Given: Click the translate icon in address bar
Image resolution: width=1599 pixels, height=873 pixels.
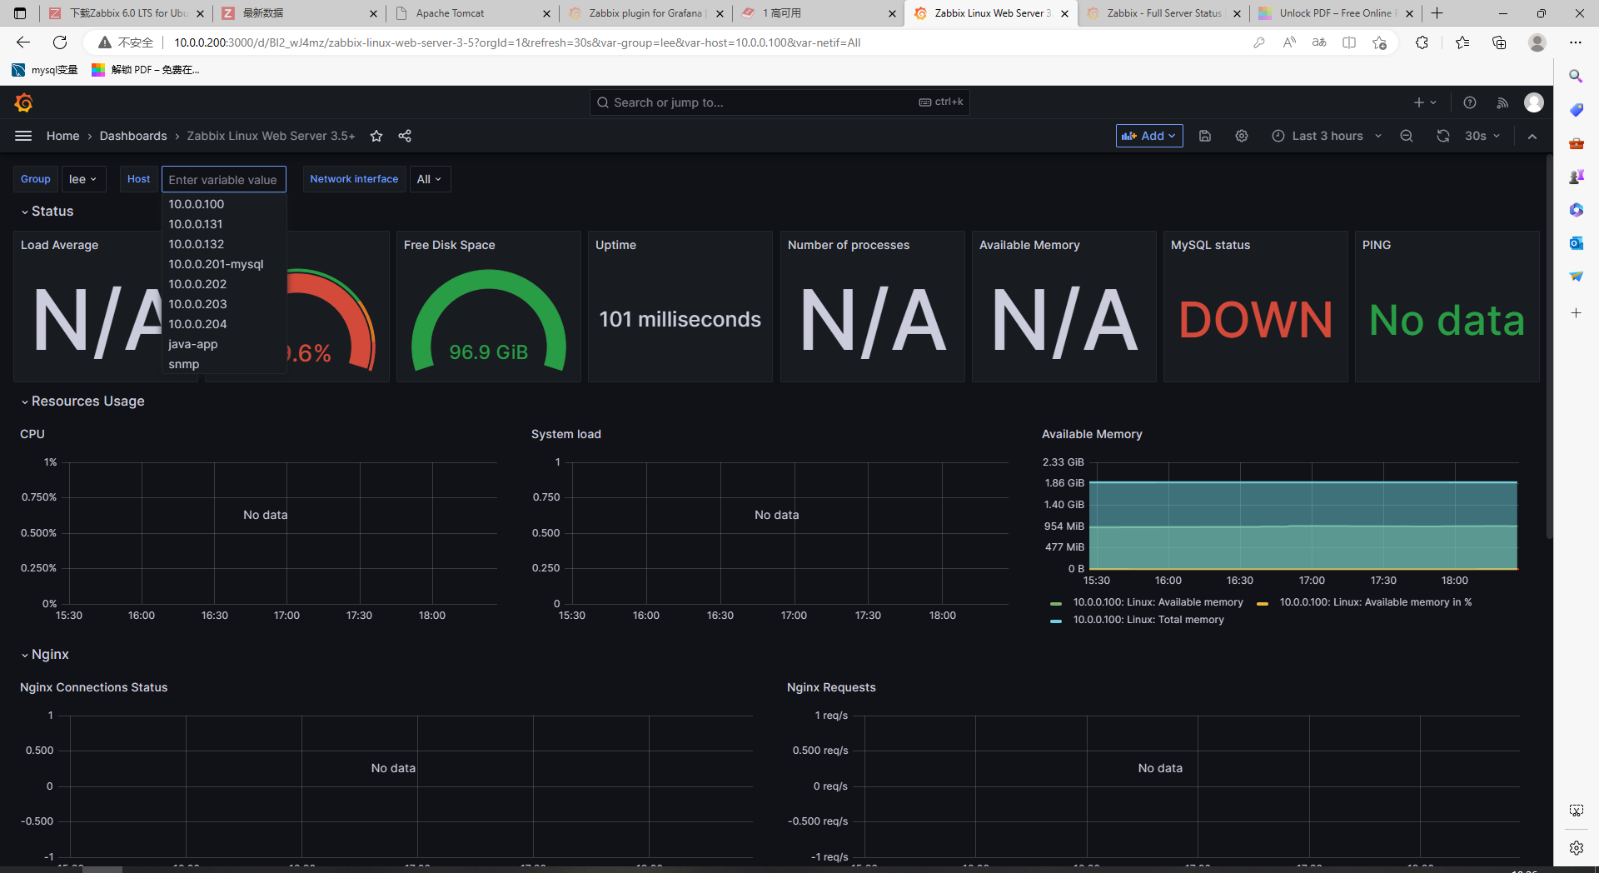Looking at the screenshot, I should tap(1319, 42).
